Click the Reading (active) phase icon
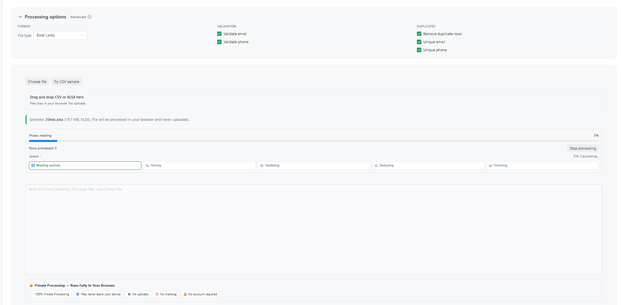Viewport: 621px width, 305px height. pyautogui.click(x=33, y=165)
